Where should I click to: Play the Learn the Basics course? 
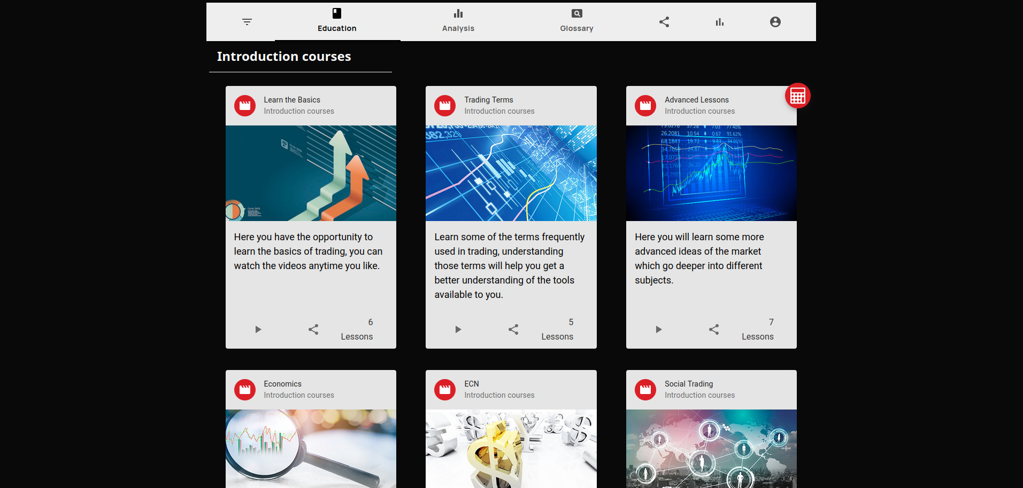pyautogui.click(x=258, y=329)
